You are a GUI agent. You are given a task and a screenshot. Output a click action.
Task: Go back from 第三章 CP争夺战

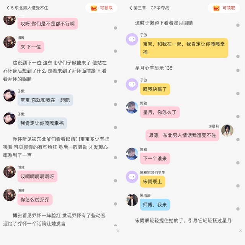(x=131, y=8)
